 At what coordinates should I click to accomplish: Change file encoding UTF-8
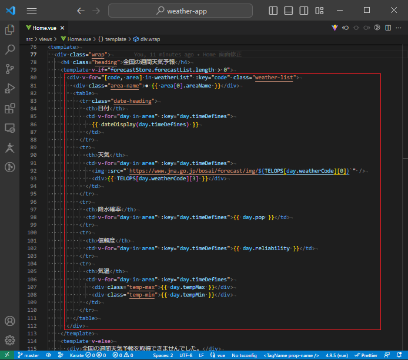(x=186, y=355)
